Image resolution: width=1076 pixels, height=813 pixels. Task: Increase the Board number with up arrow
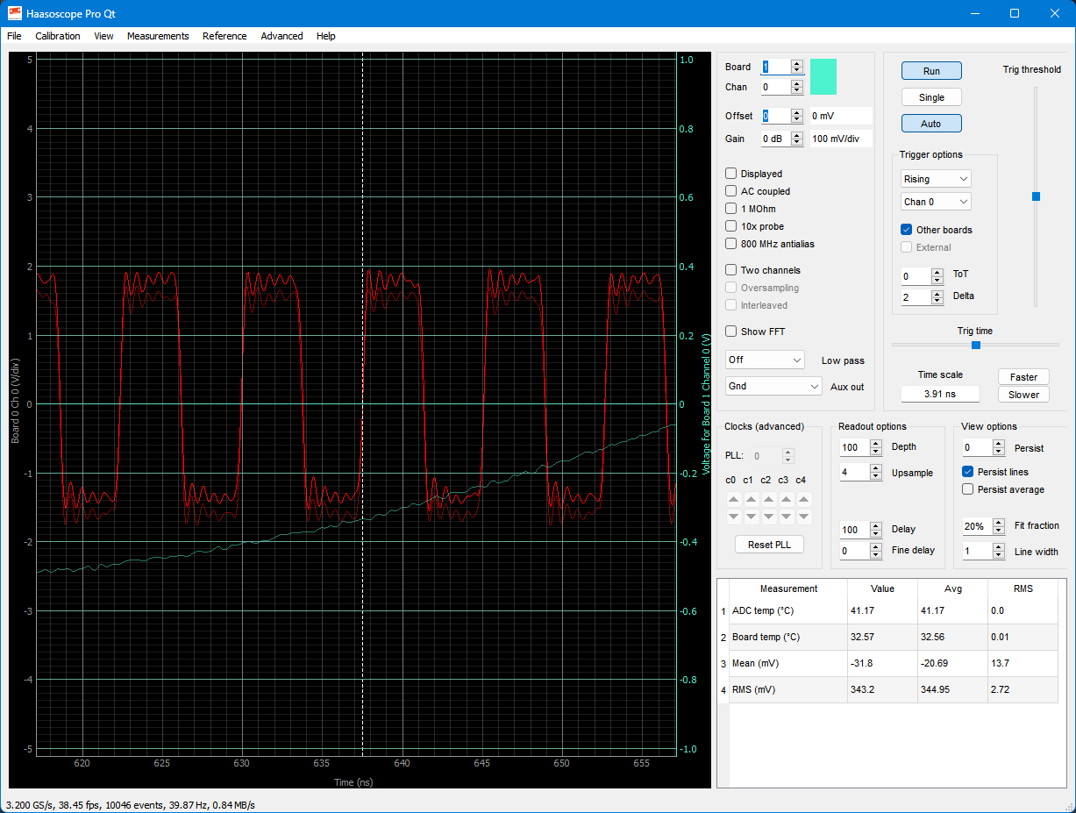[x=796, y=63]
